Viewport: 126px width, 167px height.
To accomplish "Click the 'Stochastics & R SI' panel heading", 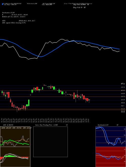I will [108, 125].
